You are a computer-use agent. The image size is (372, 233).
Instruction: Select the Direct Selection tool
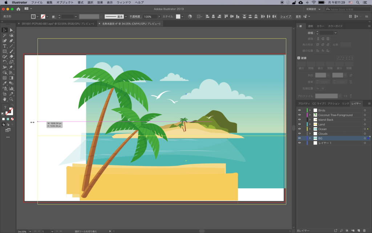click(x=12, y=30)
